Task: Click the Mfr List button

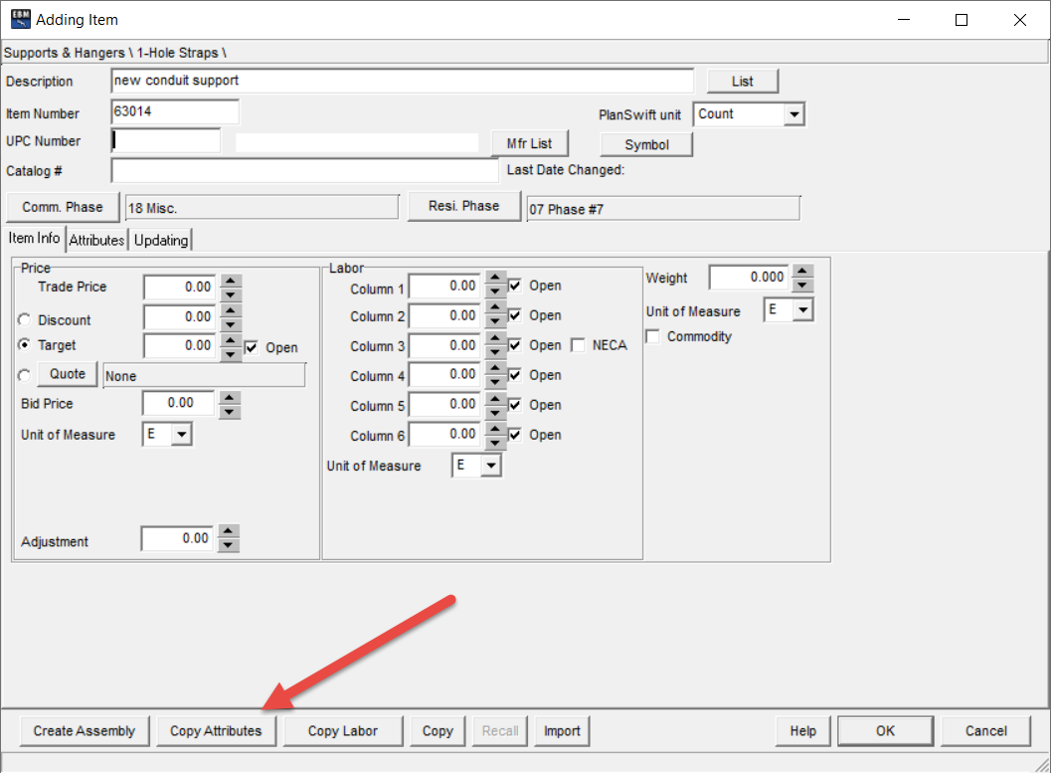Action: tap(530, 142)
